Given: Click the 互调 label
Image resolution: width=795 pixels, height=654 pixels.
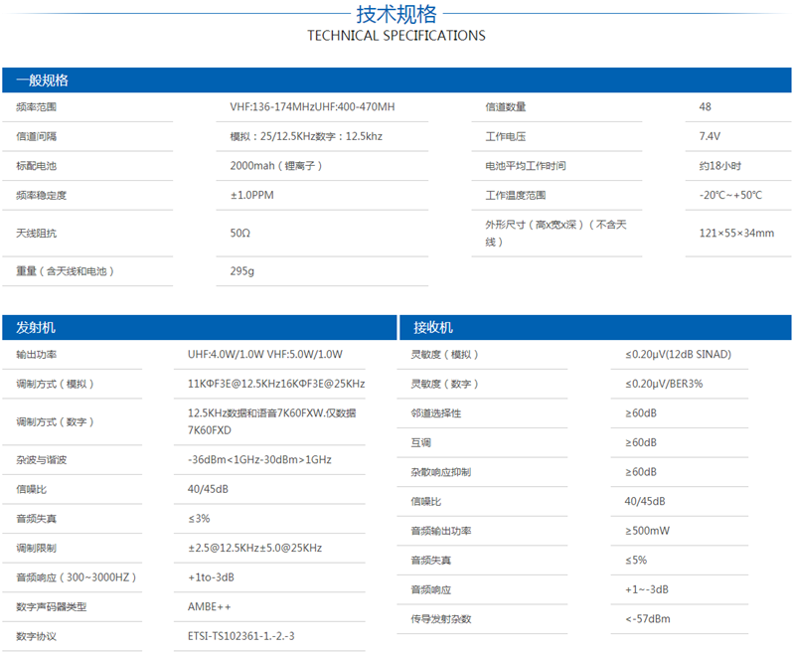Looking at the screenshot, I should [420, 442].
